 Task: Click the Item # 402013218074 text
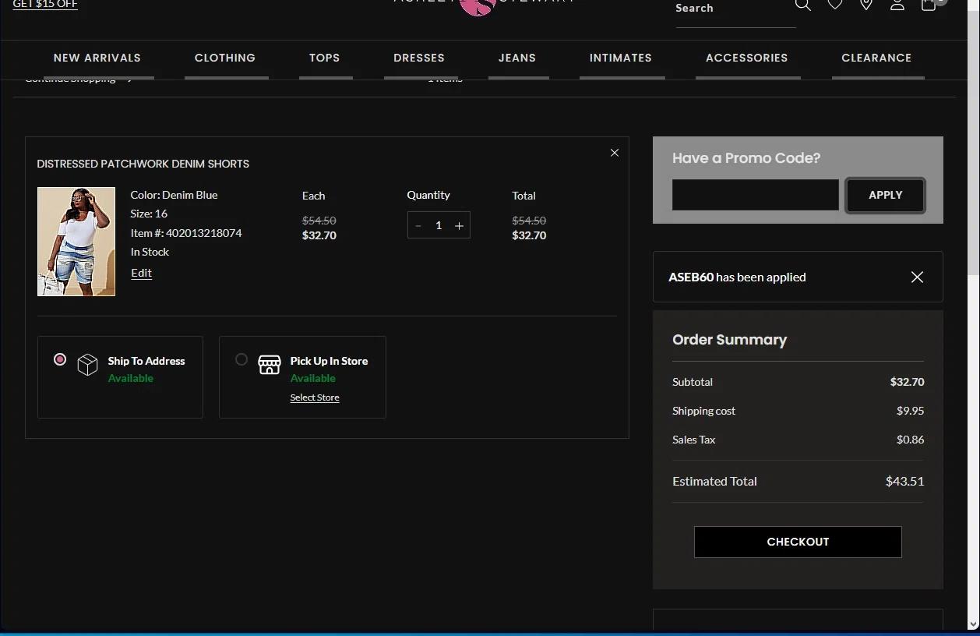click(186, 233)
